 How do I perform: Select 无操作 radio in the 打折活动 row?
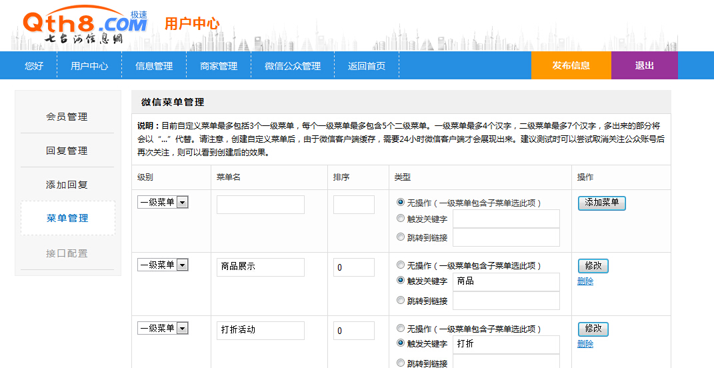(x=401, y=329)
